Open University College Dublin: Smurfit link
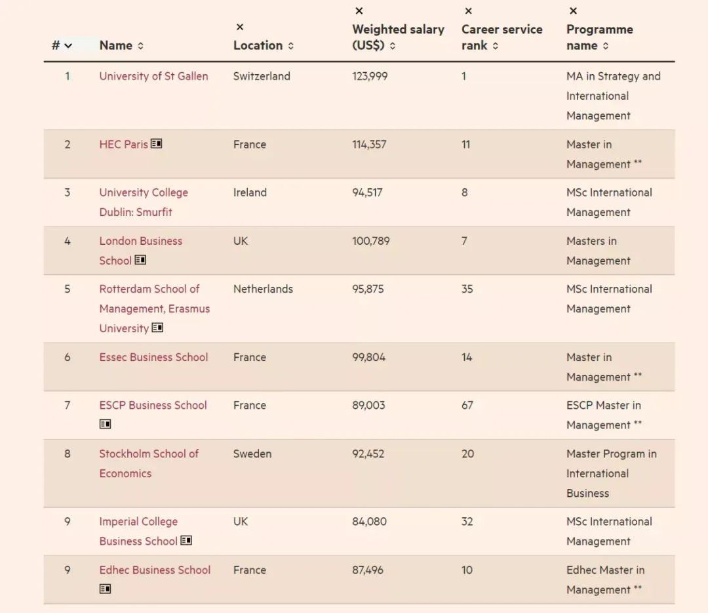 [x=144, y=202]
